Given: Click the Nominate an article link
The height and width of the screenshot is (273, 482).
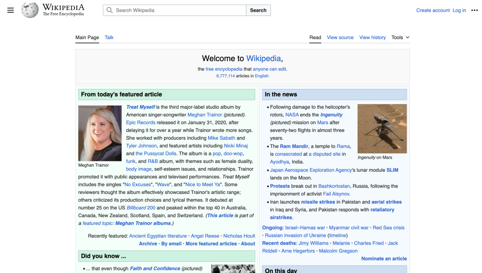Looking at the screenshot, I should [384, 259].
